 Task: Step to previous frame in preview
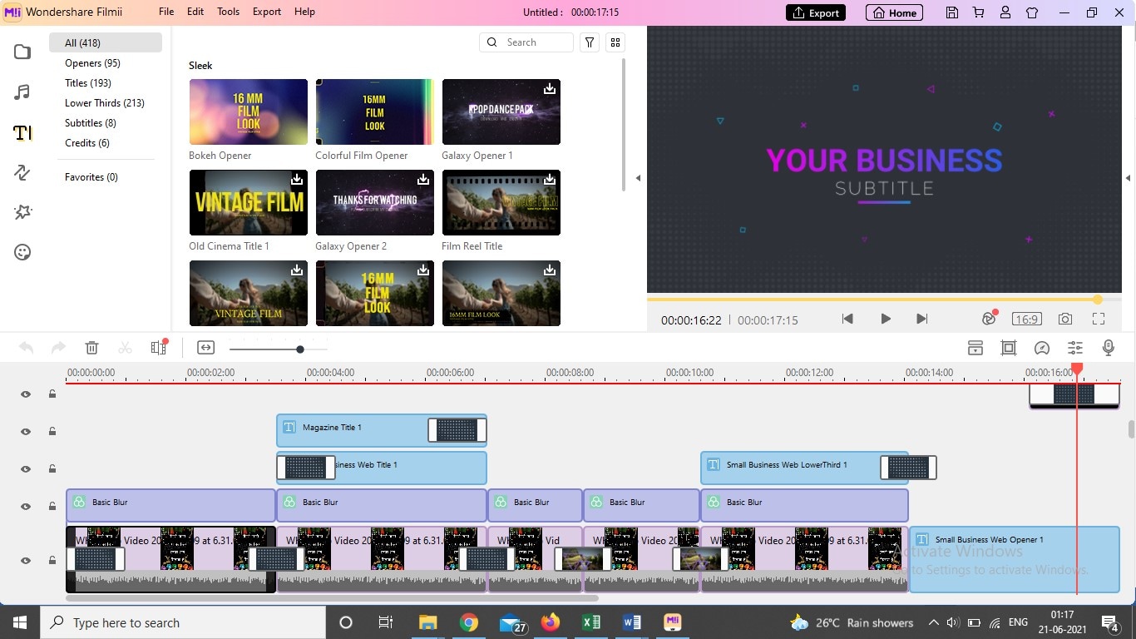847,319
